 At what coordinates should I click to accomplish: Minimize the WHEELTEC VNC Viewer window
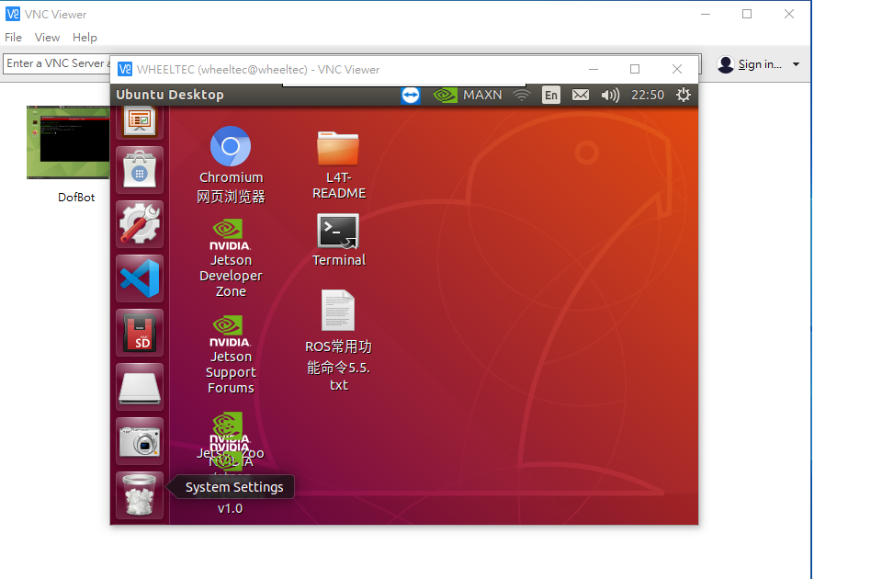(593, 69)
